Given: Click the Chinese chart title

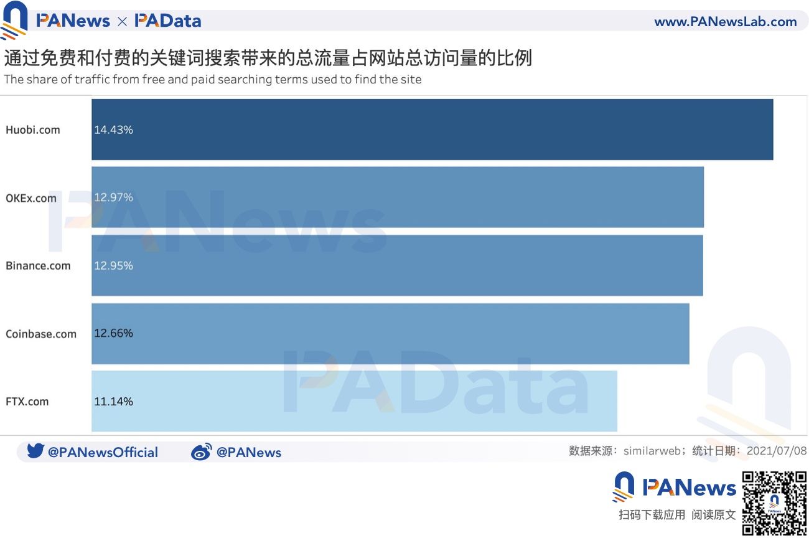Looking at the screenshot, I should tap(268, 58).
